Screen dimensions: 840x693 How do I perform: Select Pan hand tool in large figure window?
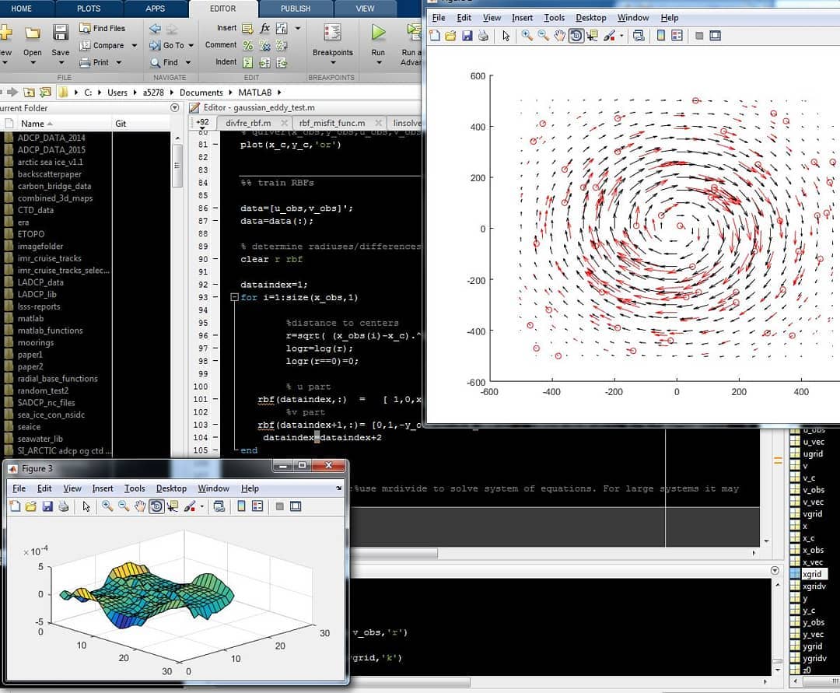click(559, 36)
